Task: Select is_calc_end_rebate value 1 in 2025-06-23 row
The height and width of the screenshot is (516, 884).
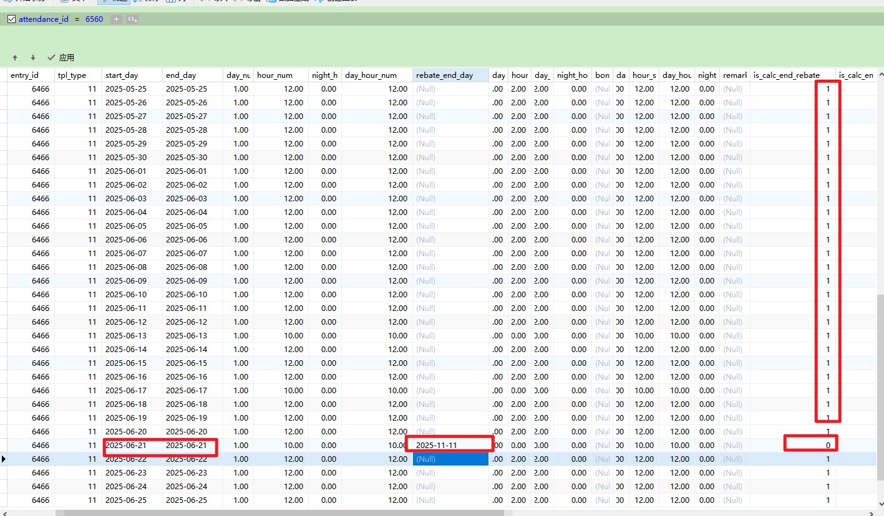Action: point(793,472)
